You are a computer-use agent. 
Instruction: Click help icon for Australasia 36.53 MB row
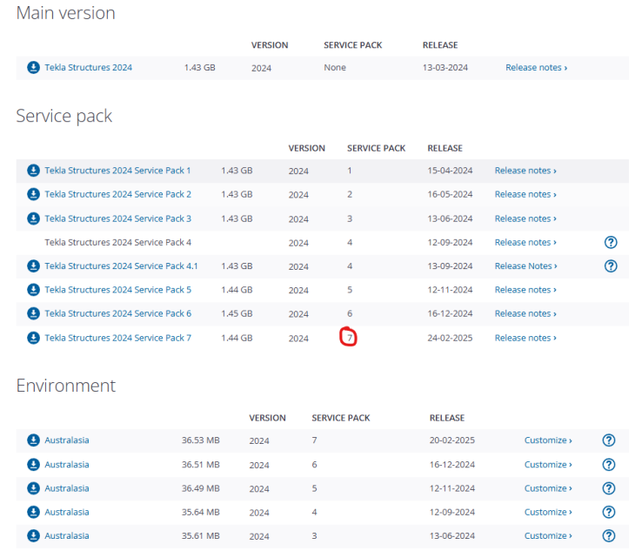tap(609, 440)
